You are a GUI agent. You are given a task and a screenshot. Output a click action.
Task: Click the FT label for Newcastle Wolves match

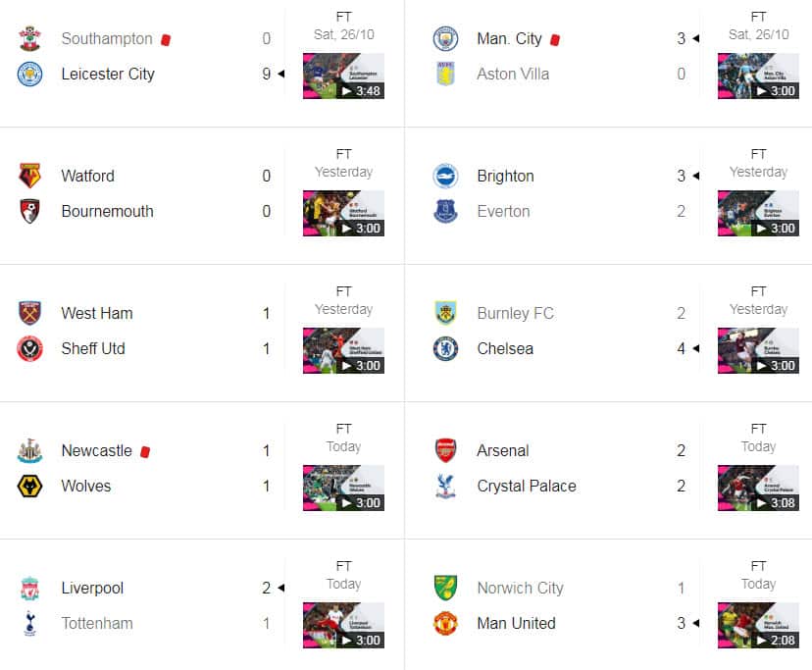[x=343, y=428]
